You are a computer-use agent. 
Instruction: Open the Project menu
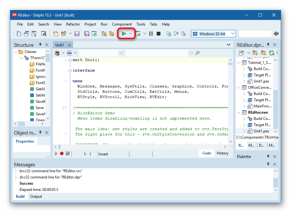coord(90,24)
